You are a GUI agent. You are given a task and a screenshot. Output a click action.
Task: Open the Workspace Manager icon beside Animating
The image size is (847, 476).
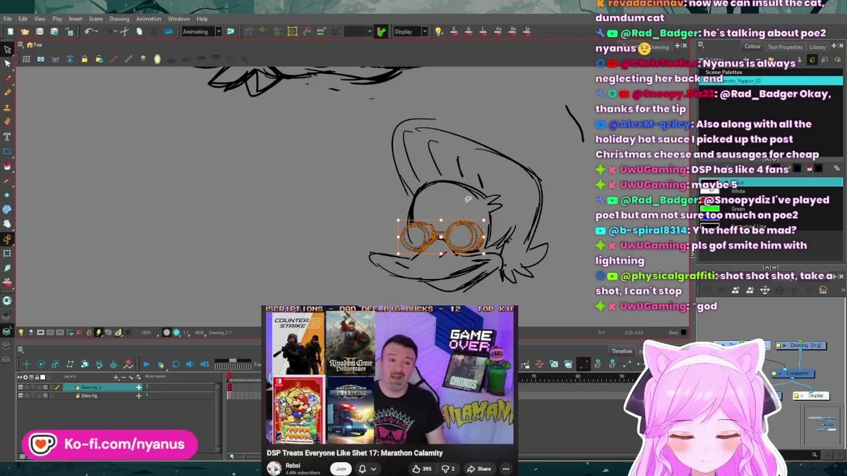tap(230, 32)
